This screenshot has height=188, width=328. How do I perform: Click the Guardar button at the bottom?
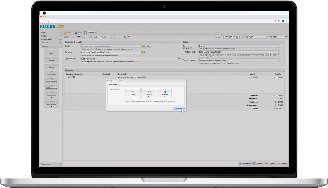coord(258,163)
